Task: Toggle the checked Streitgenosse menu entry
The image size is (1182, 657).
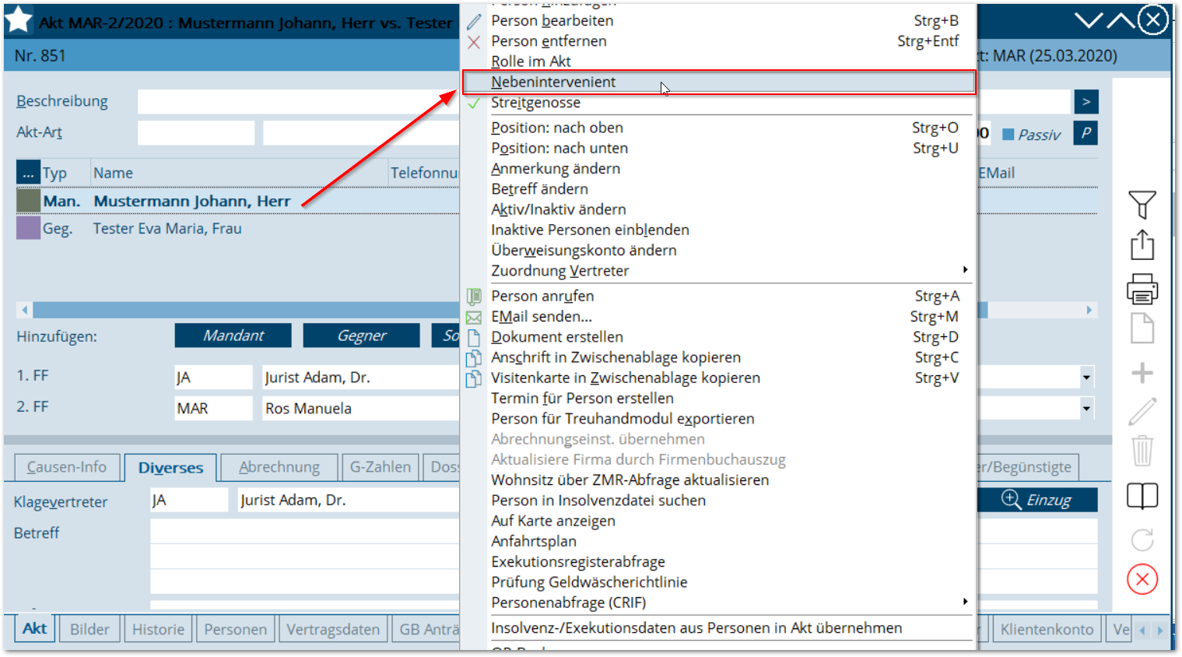Action: point(718,103)
